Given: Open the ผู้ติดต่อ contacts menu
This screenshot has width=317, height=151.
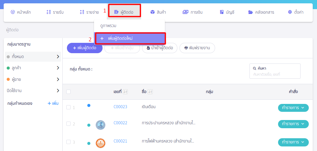Looking at the screenshot, I should (124, 12).
